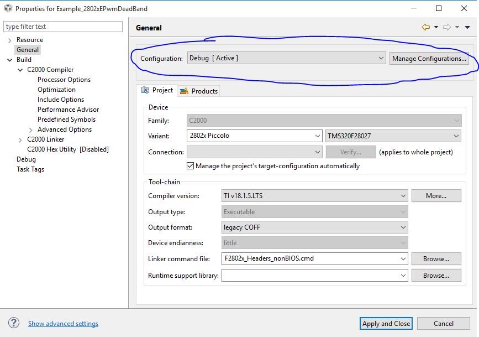Open the Configuration dropdown showing Debug Active
Screen dimensions: 479x337
(x=381, y=58)
